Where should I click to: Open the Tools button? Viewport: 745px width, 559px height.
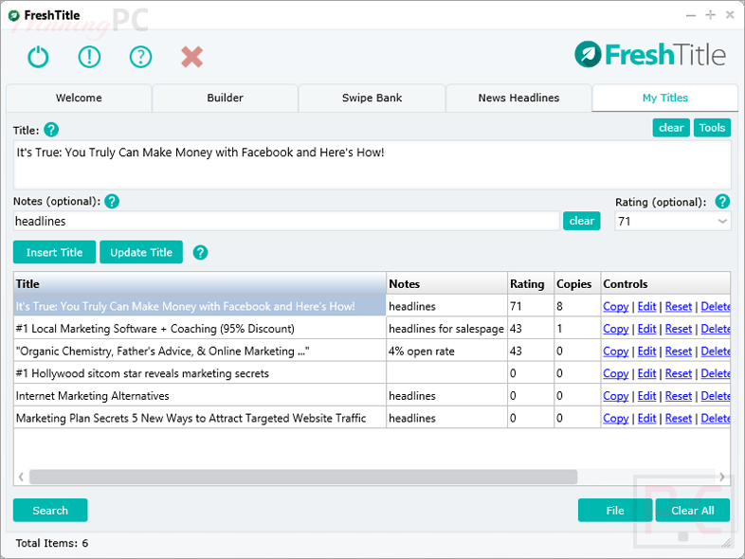coord(712,128)
